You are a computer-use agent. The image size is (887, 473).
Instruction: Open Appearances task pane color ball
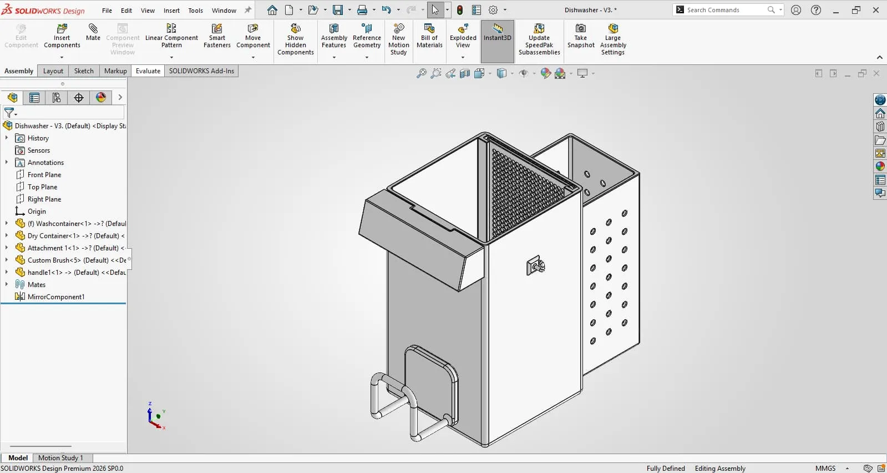(x=880, y=166)
